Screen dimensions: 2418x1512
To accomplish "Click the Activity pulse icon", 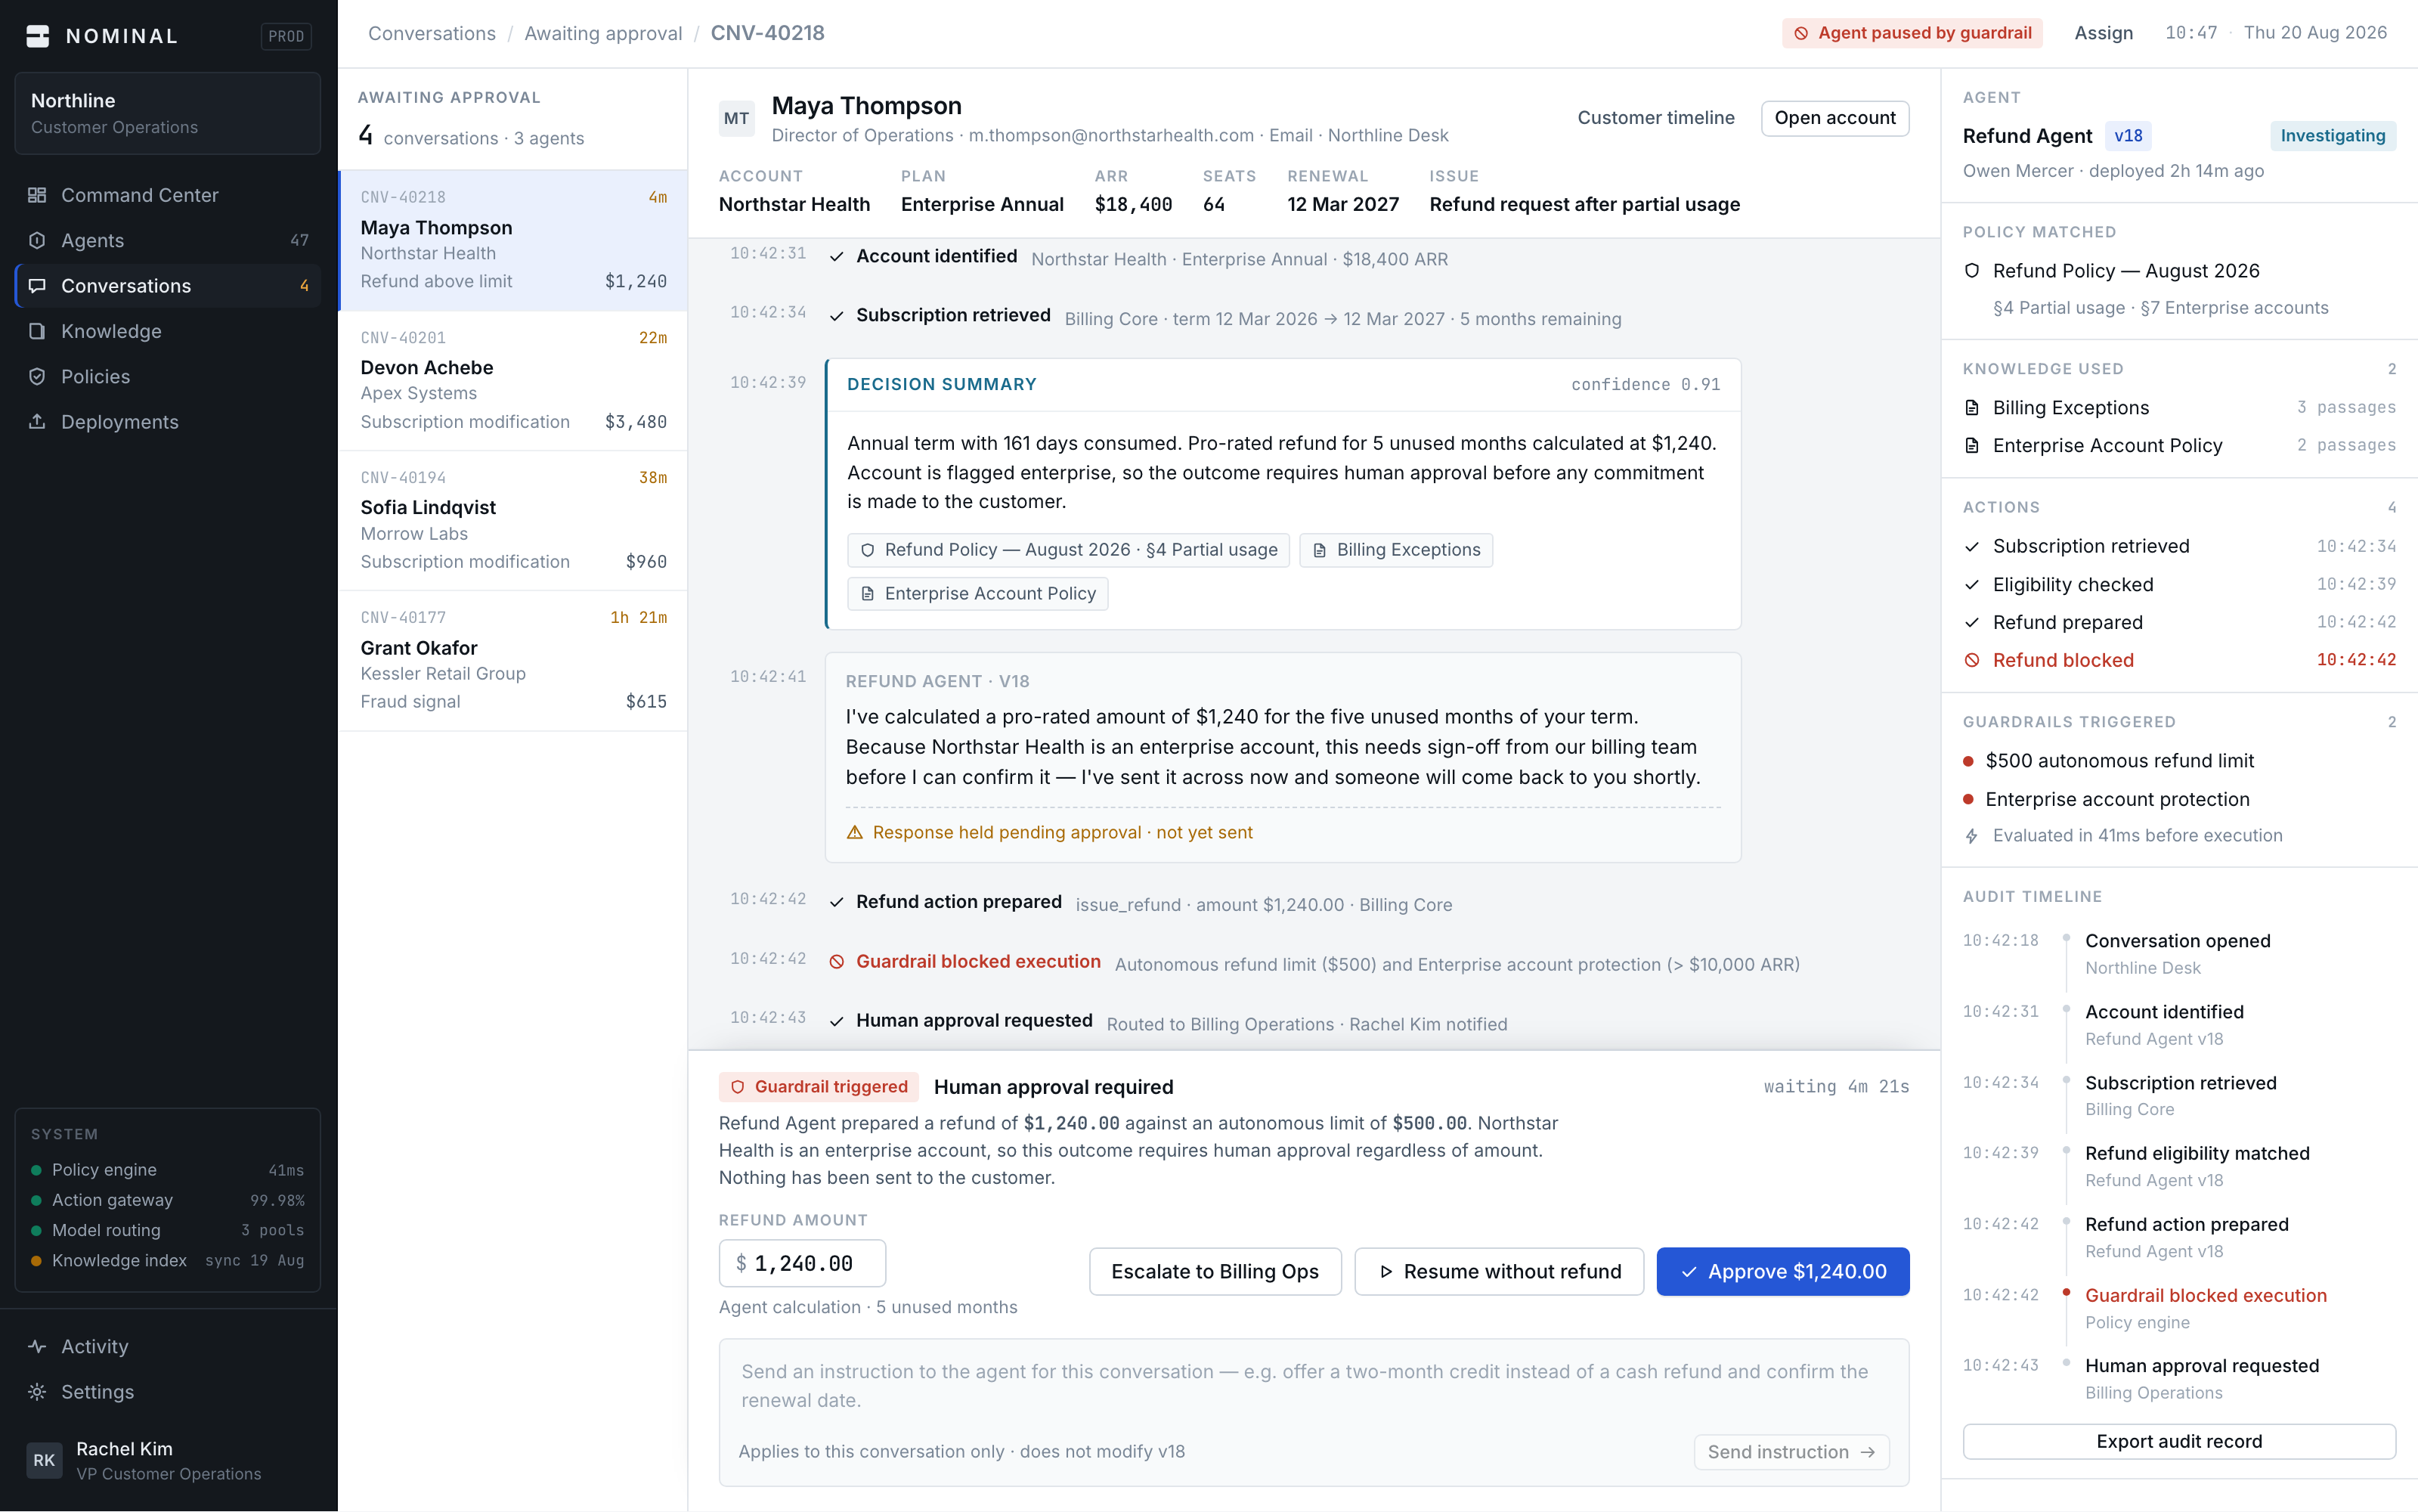I will click(37, 1346).
